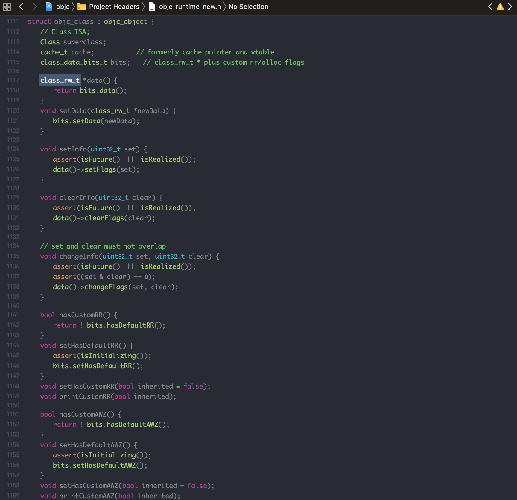The image size is (517, 500).
Task: Jump to previous issue arrow
Action: click(490, 7)
